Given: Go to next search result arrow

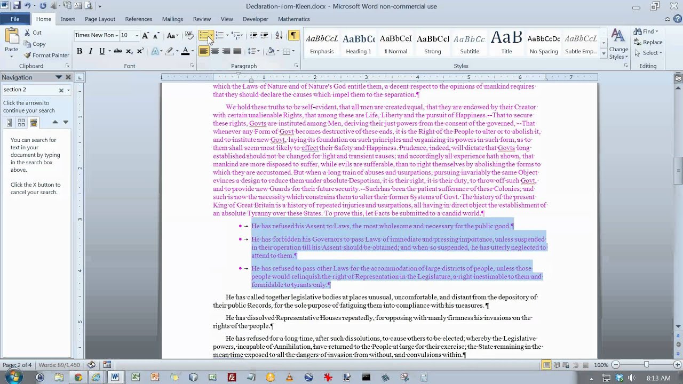Looking at the screenshot, I should (x=66, y=122).
